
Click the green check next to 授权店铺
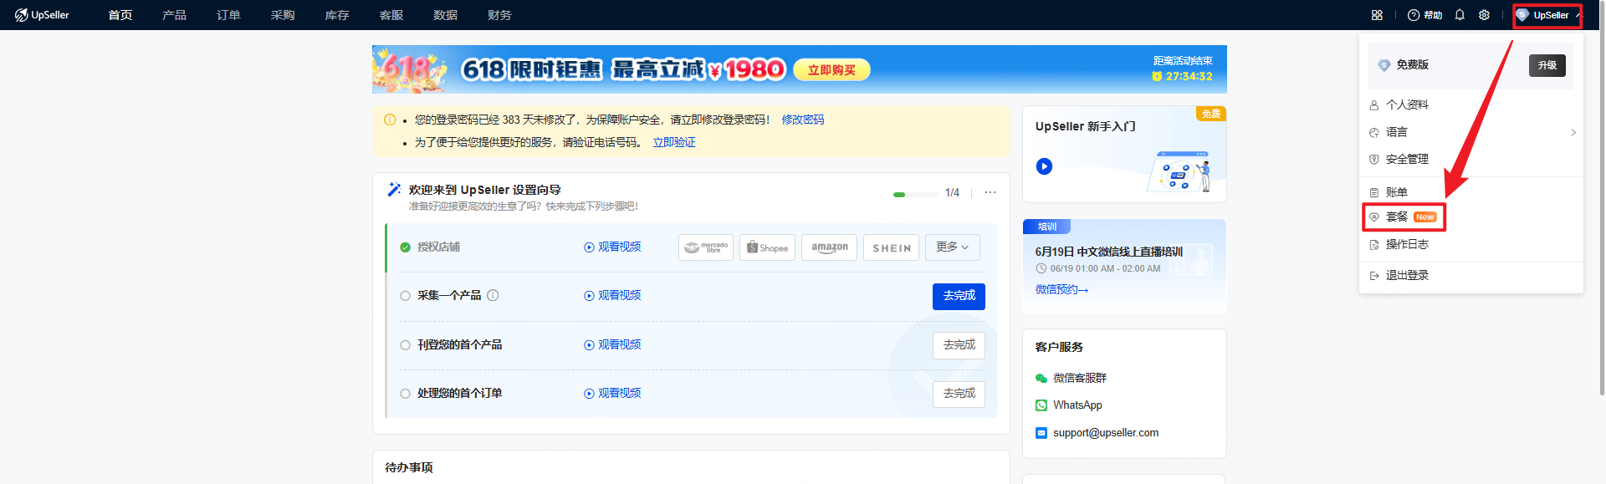tap(405, 247)
